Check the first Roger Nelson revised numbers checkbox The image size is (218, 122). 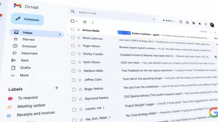tap(73, 45)
